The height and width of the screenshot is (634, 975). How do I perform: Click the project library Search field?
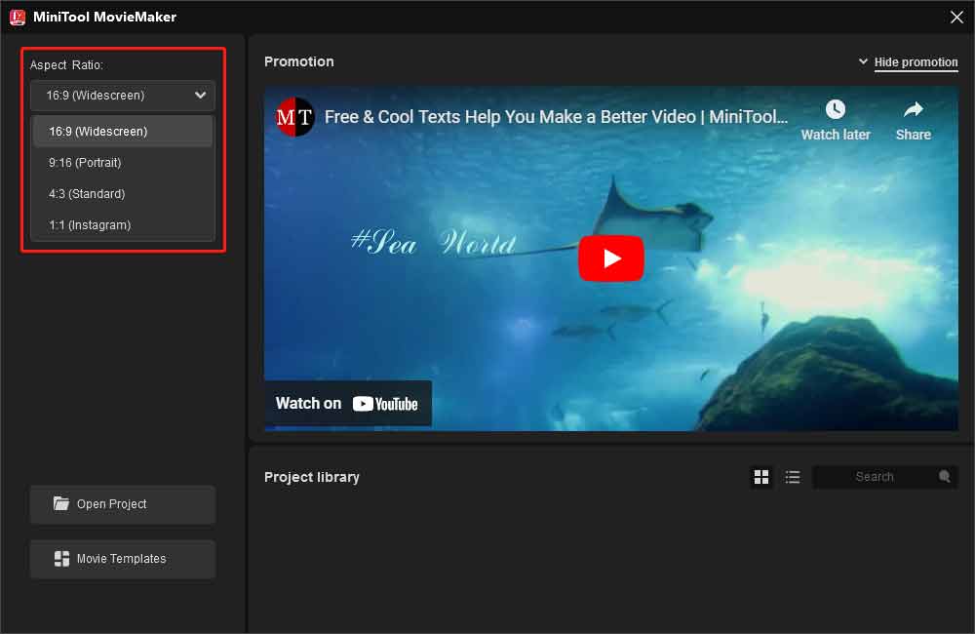click(x=884, y=477)
